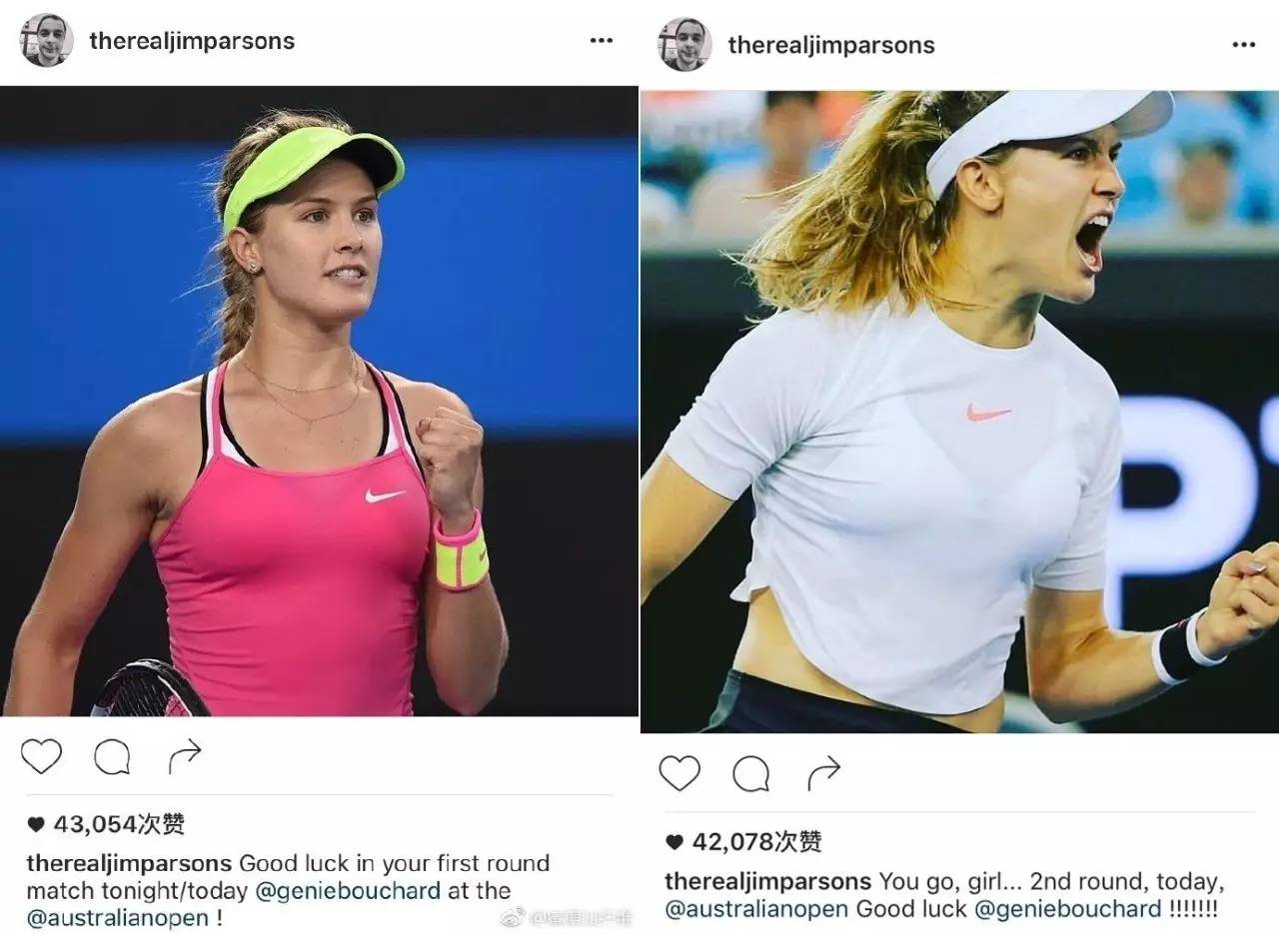Screen dimensions: 1279x934
Task: Like the right post with heart icon
Action: tap(679, 773)
